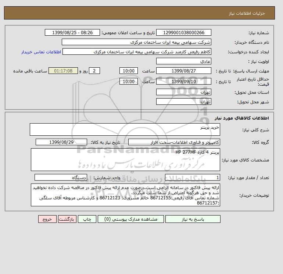Click the response deadline time 10:00 field
The width and height of the screenshot is (283, 274).
129,71
